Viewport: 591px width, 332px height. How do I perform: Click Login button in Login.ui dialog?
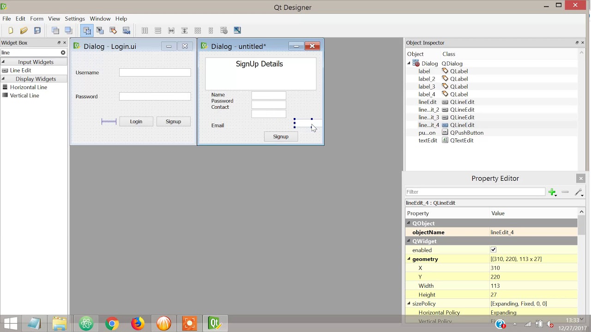[136, 121]
